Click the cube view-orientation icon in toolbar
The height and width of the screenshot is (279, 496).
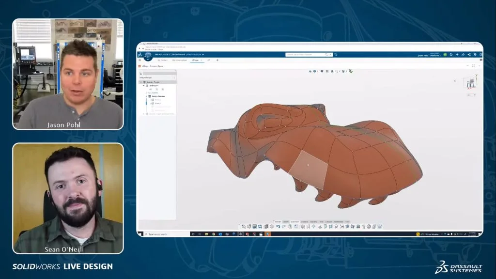pyautogui.click(x=343, y=71)
